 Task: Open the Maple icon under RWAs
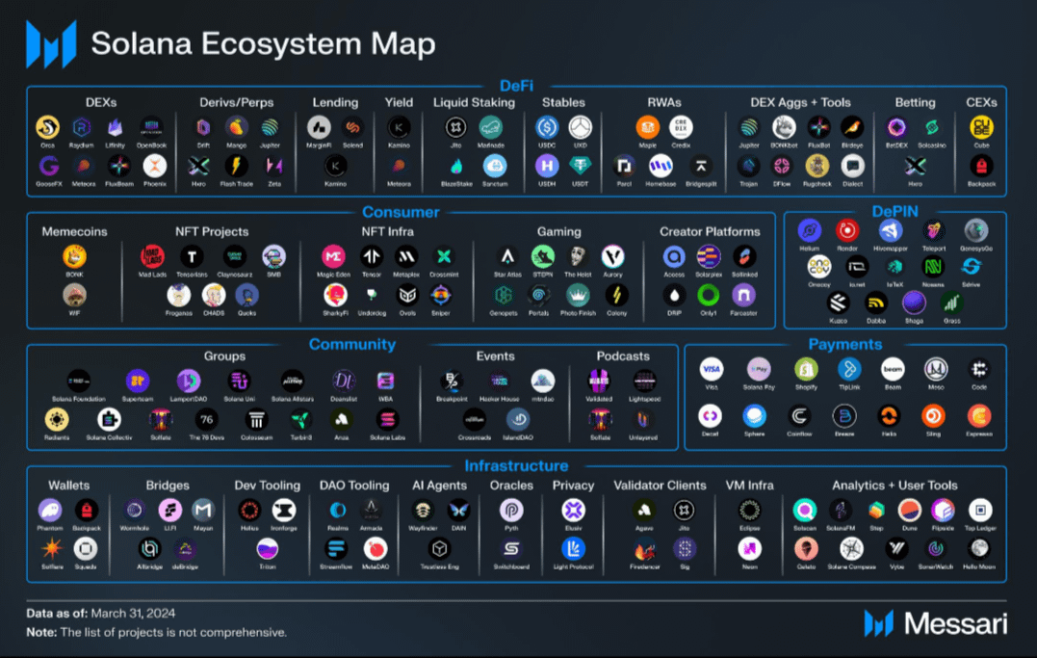(x=647, y=127)
